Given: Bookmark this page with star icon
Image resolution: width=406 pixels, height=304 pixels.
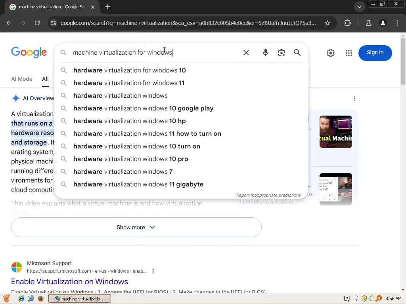Looking at the screenshot, I should 327,23.
